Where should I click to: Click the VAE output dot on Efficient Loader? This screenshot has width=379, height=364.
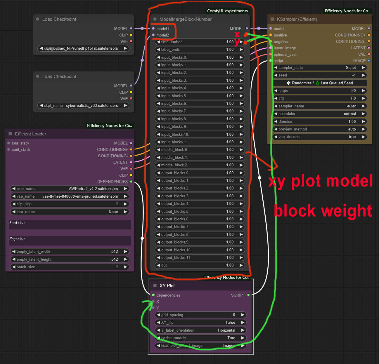point(131,169)
